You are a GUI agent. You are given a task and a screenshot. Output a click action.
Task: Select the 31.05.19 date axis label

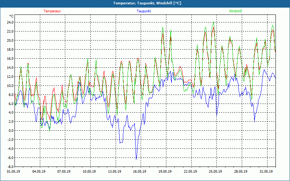coord(266,172)
